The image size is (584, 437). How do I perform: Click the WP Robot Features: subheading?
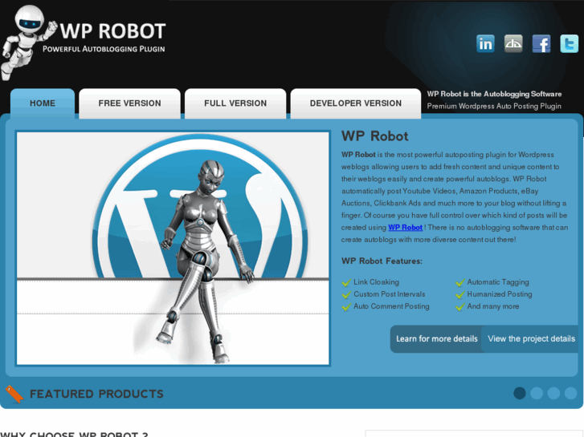(x=382, y=261)
